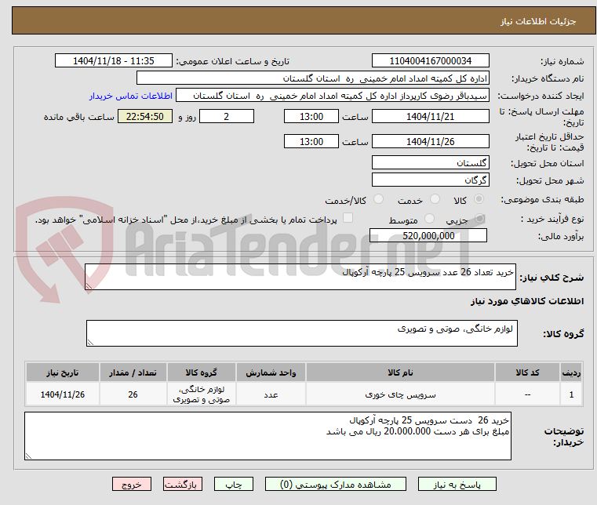This screenshot has height=505, width=597.
Task: Click the 'واحد شمارش' column header
Action: click(x=271, y=372)
